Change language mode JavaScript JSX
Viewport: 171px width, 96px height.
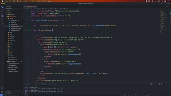(x=147, y=95)
